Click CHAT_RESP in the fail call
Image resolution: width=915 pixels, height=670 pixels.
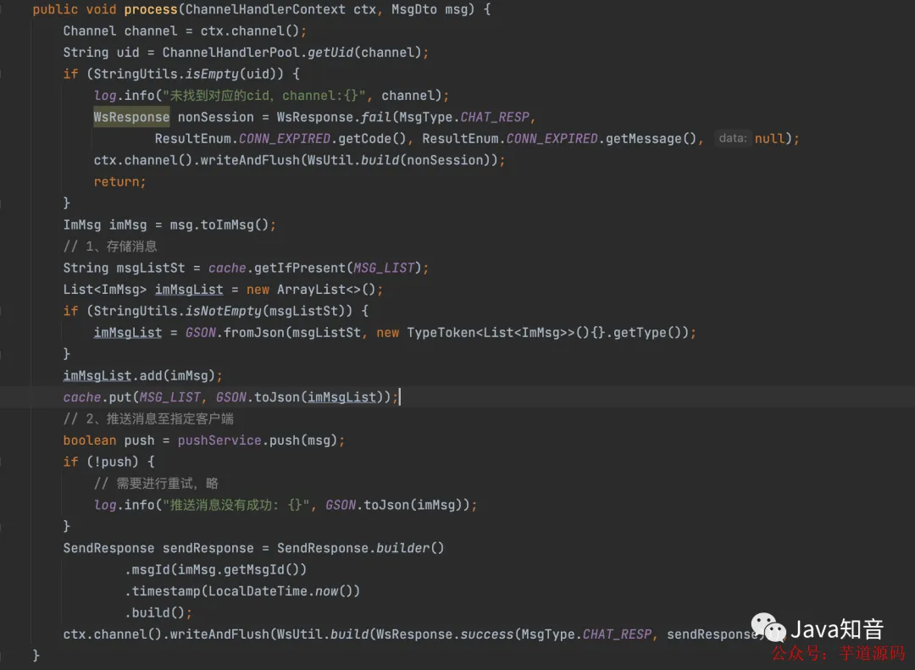point(494,117)
